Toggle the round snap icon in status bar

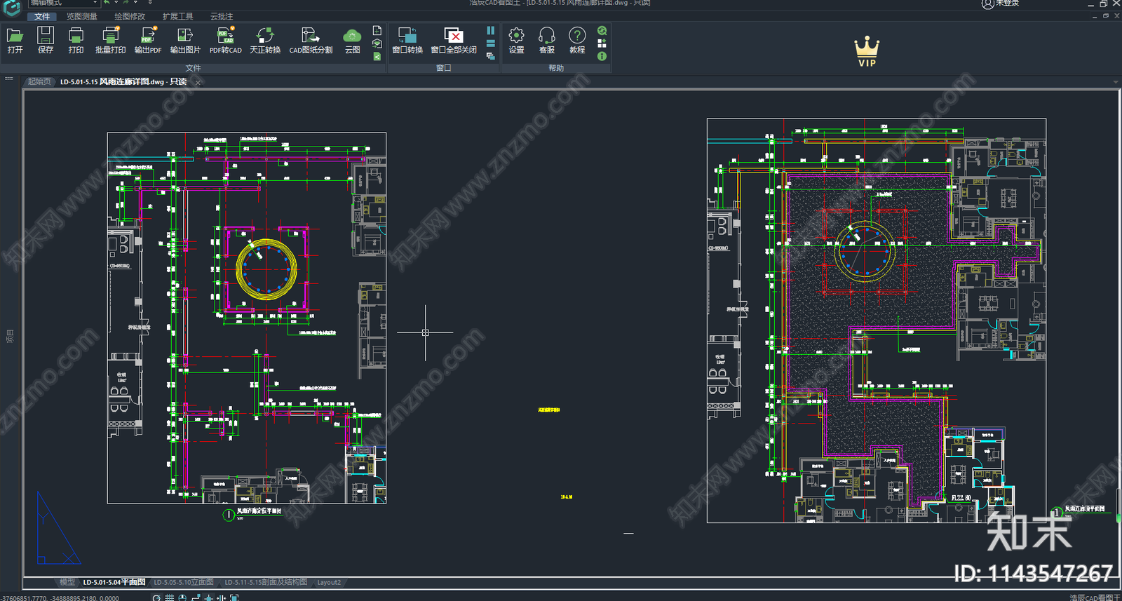(156, 597)
